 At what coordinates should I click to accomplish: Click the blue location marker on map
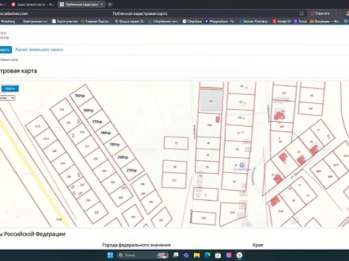coord(242,165)
